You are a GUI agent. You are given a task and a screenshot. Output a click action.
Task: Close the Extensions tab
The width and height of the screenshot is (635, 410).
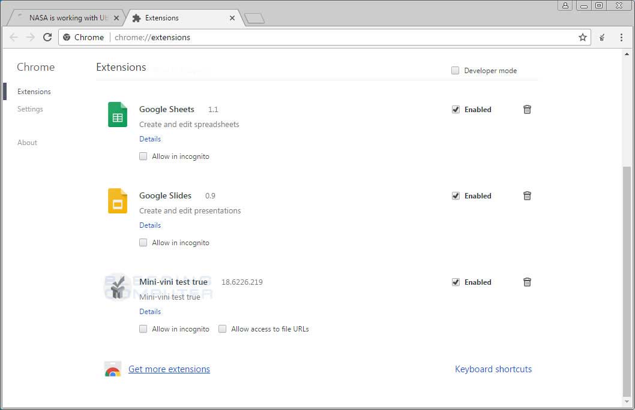[232, 18]
